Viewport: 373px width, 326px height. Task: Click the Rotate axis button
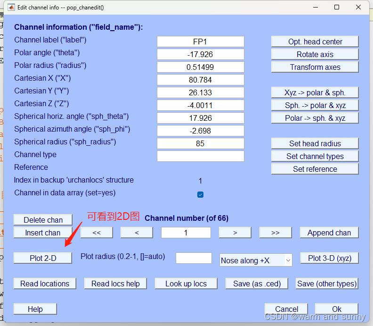tap(315, 54)
